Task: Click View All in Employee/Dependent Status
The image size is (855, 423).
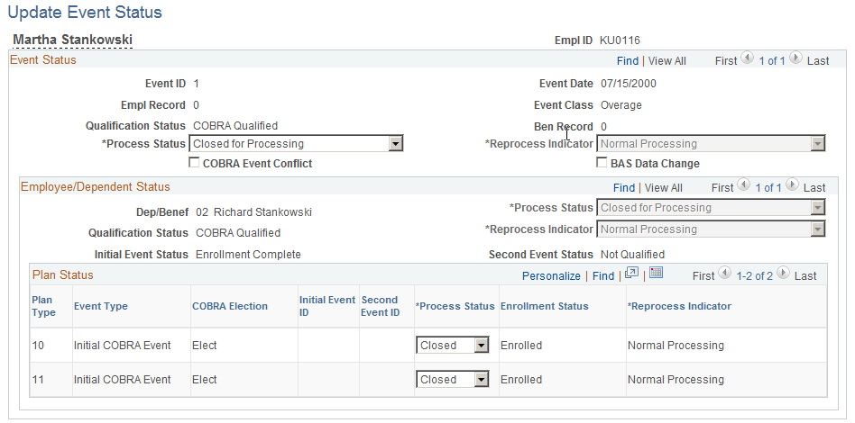Action: pos(664,188)
